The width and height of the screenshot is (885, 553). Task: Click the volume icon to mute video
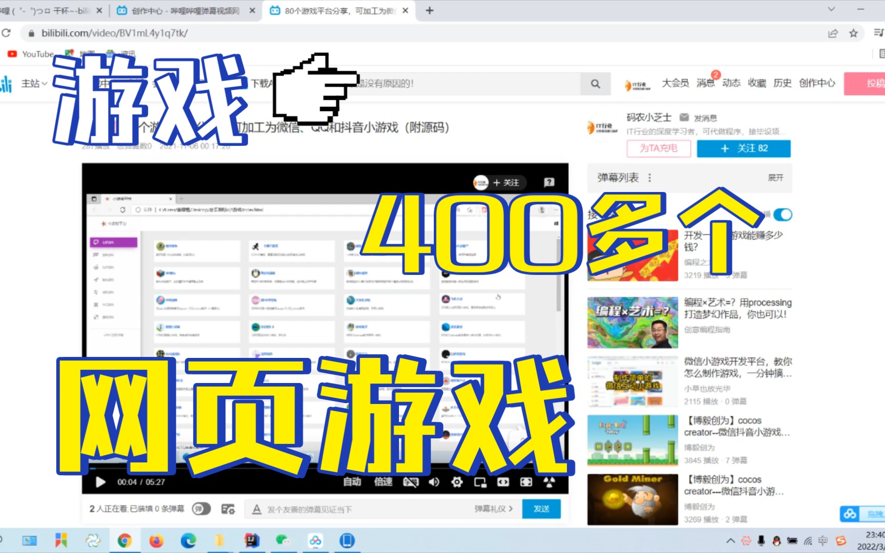pos(434,482)
